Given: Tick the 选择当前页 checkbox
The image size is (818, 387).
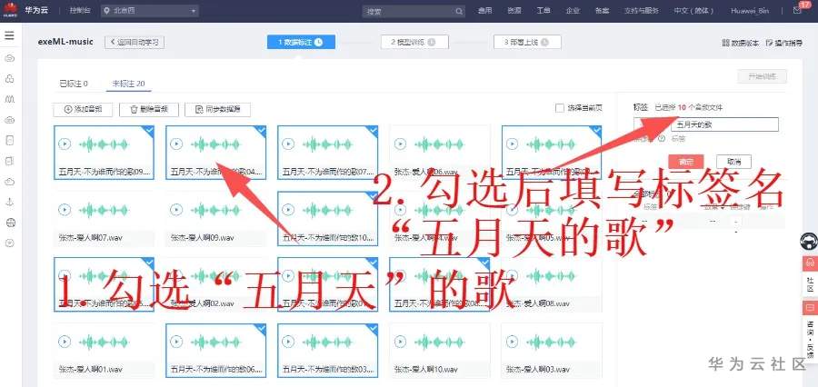Looking at the screenshot, I should (560, 108).
